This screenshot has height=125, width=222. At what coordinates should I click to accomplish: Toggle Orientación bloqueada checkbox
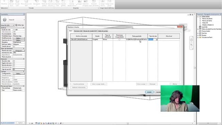(x=14, y=76)
